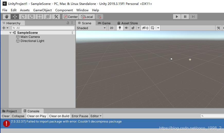This screenshot has width=224, height=133.
Task: Toggle Error Pause option
Action: (80, 116)
